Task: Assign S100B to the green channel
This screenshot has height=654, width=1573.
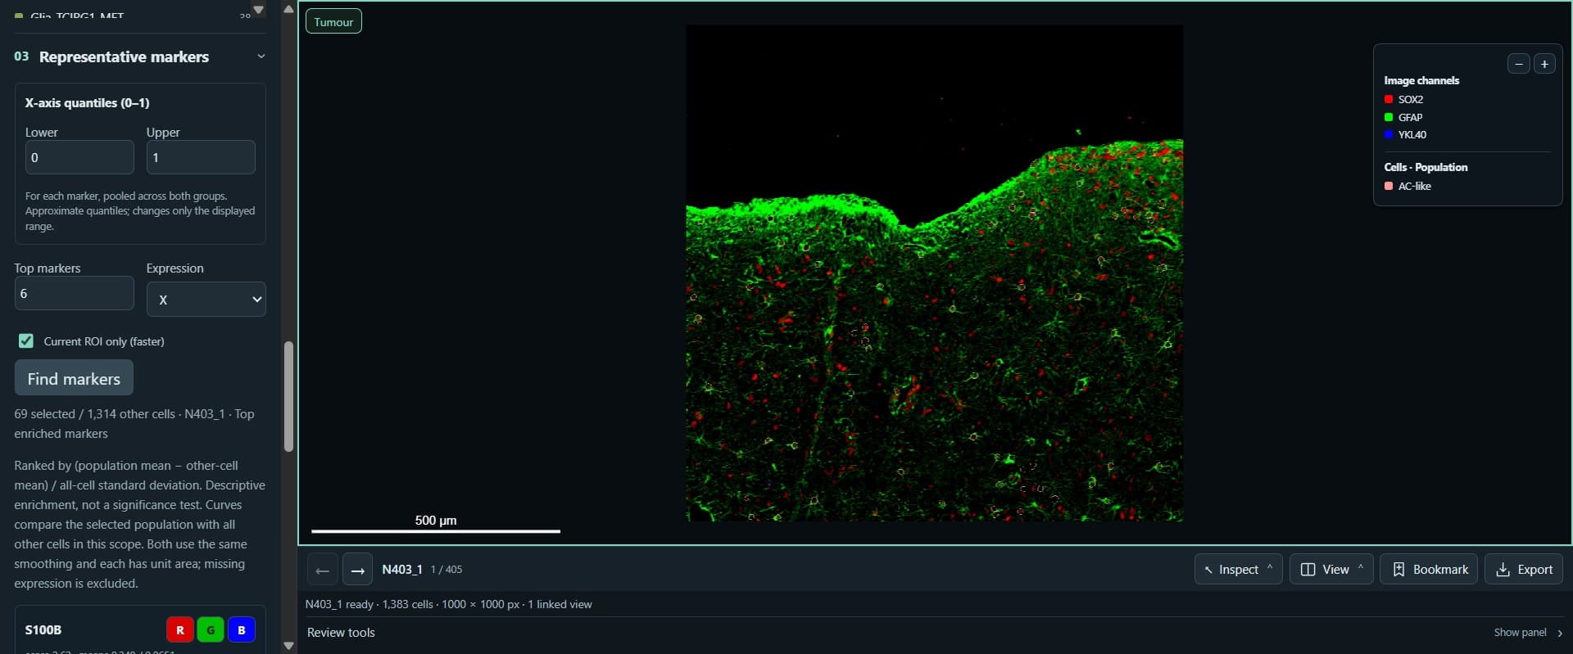Action: tap(211, 629)
